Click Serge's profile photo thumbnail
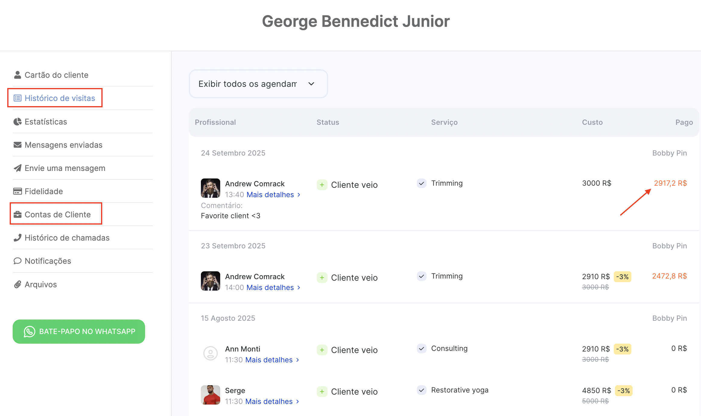The height and width of the screenshot is (416, 701). pyautogui.click(x=210, y=395)
